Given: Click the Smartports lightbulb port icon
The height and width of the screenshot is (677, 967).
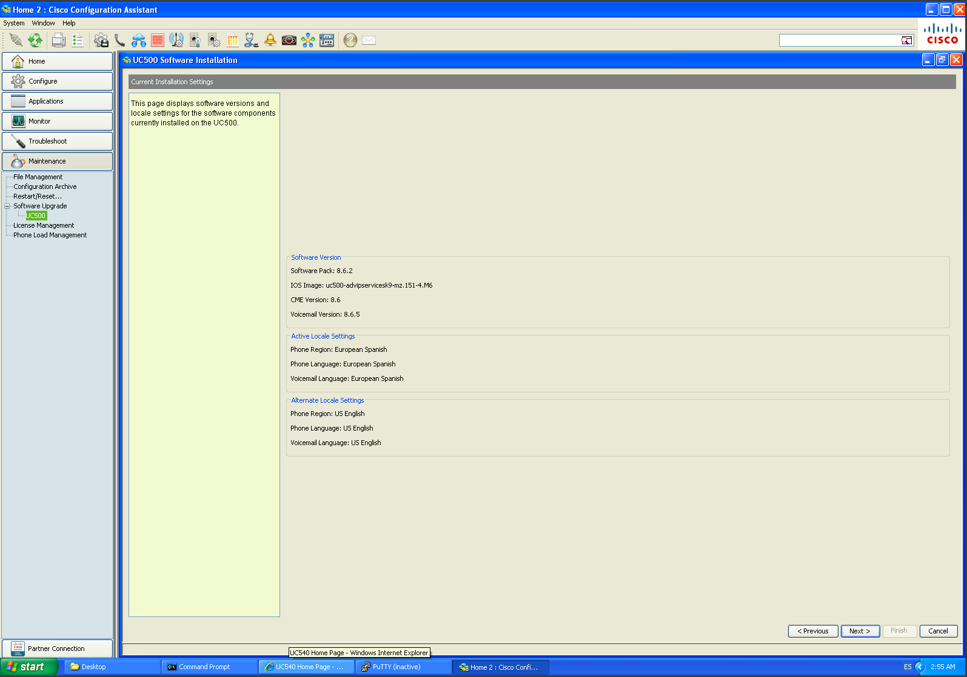Looking at the screenshot, I should (x=195, y=40).
